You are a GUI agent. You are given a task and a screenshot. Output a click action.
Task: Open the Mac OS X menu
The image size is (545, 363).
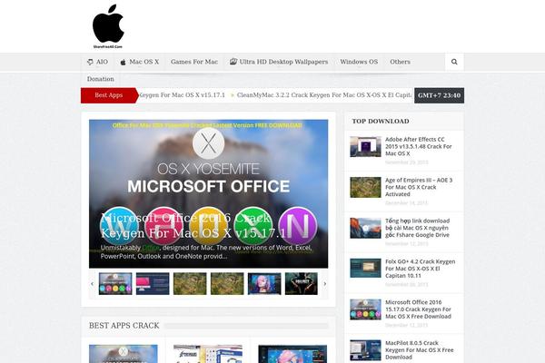139,62
